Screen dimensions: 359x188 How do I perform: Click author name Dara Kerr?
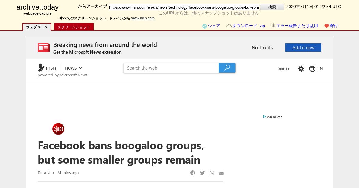(46, 173)
